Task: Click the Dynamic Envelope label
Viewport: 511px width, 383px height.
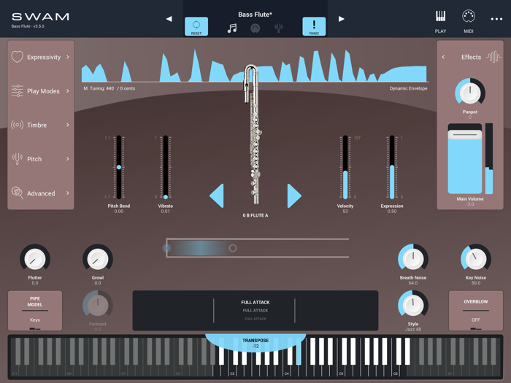Action: pyautogui.click(x=408, y=88)
